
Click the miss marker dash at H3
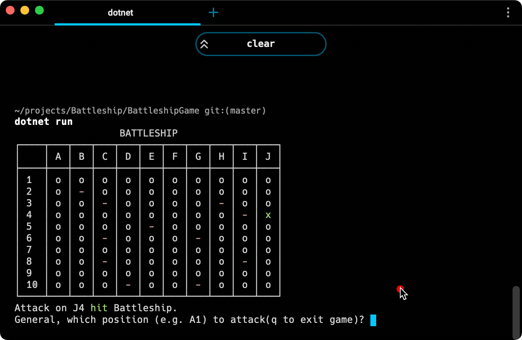click(x=221, y=203)
